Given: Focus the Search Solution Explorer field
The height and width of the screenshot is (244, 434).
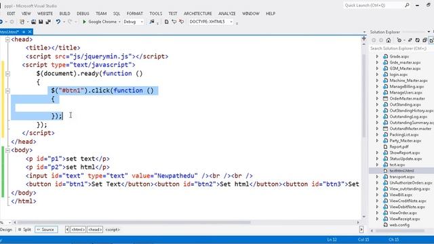Looking at the screenshot, I should 401,48.
